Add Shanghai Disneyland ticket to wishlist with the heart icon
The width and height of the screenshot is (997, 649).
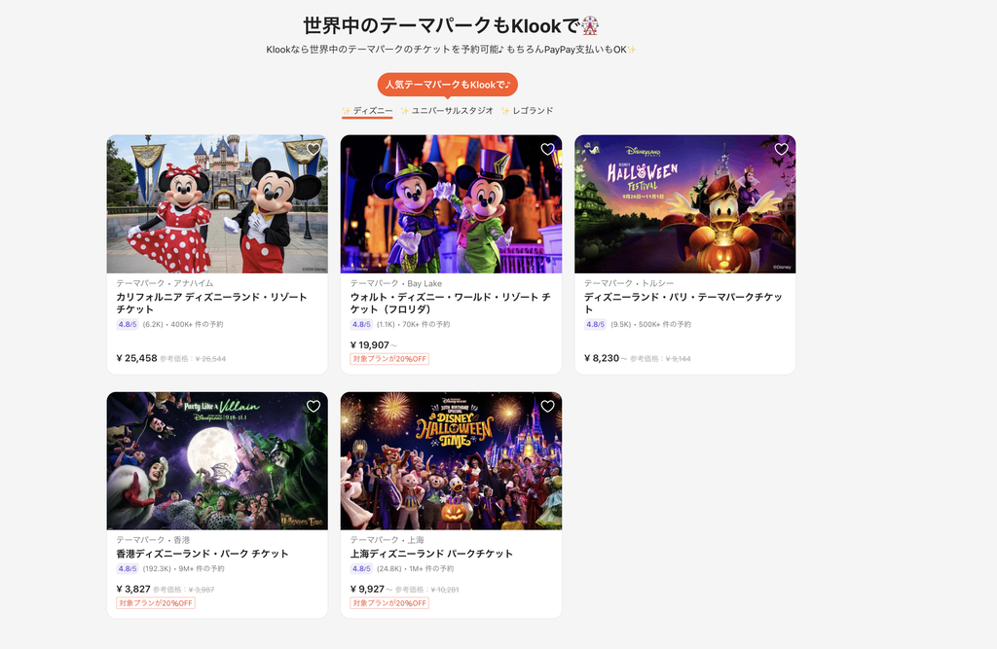[547, 406]
